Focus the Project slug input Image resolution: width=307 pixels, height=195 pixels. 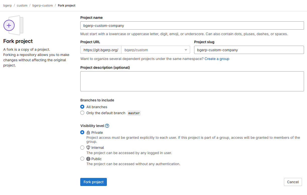(x=249, y=50)
